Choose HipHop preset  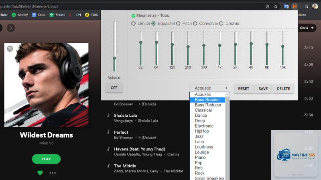tap(207, 131)
